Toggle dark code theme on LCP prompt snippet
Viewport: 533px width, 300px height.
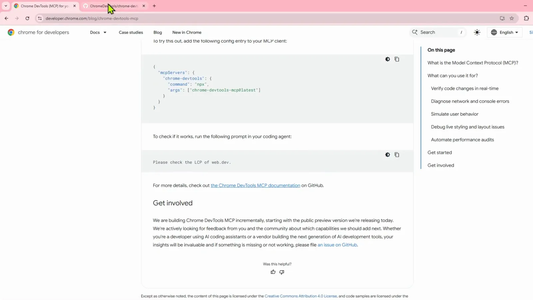point(387,155)
